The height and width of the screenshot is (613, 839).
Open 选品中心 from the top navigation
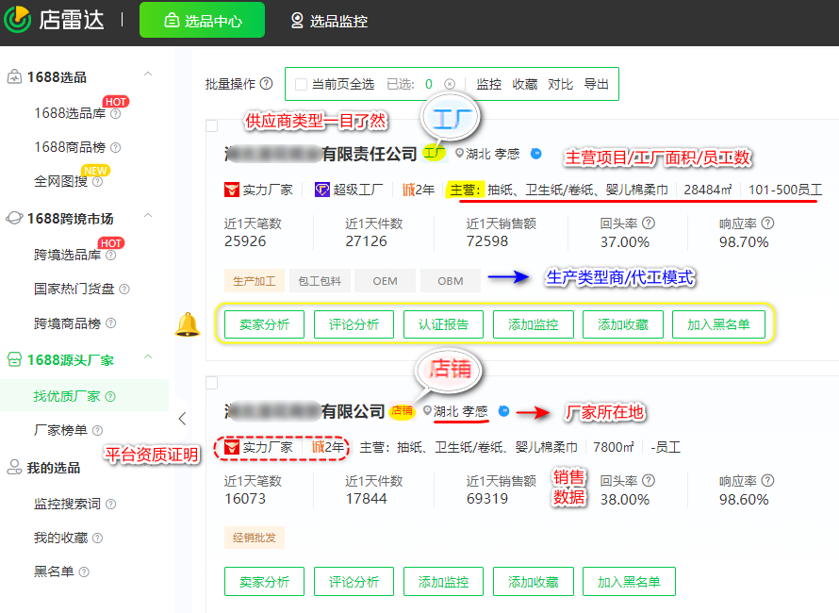(201, 20)
